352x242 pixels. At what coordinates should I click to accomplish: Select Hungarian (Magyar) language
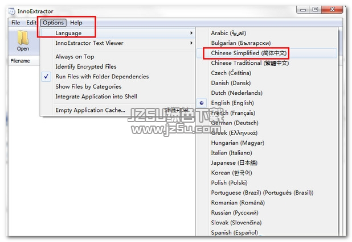click(267, 143)
